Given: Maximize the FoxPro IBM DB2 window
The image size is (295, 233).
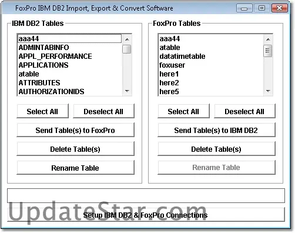Looking at the screenshot, I should pyautogui.click(x=262, y=8).
